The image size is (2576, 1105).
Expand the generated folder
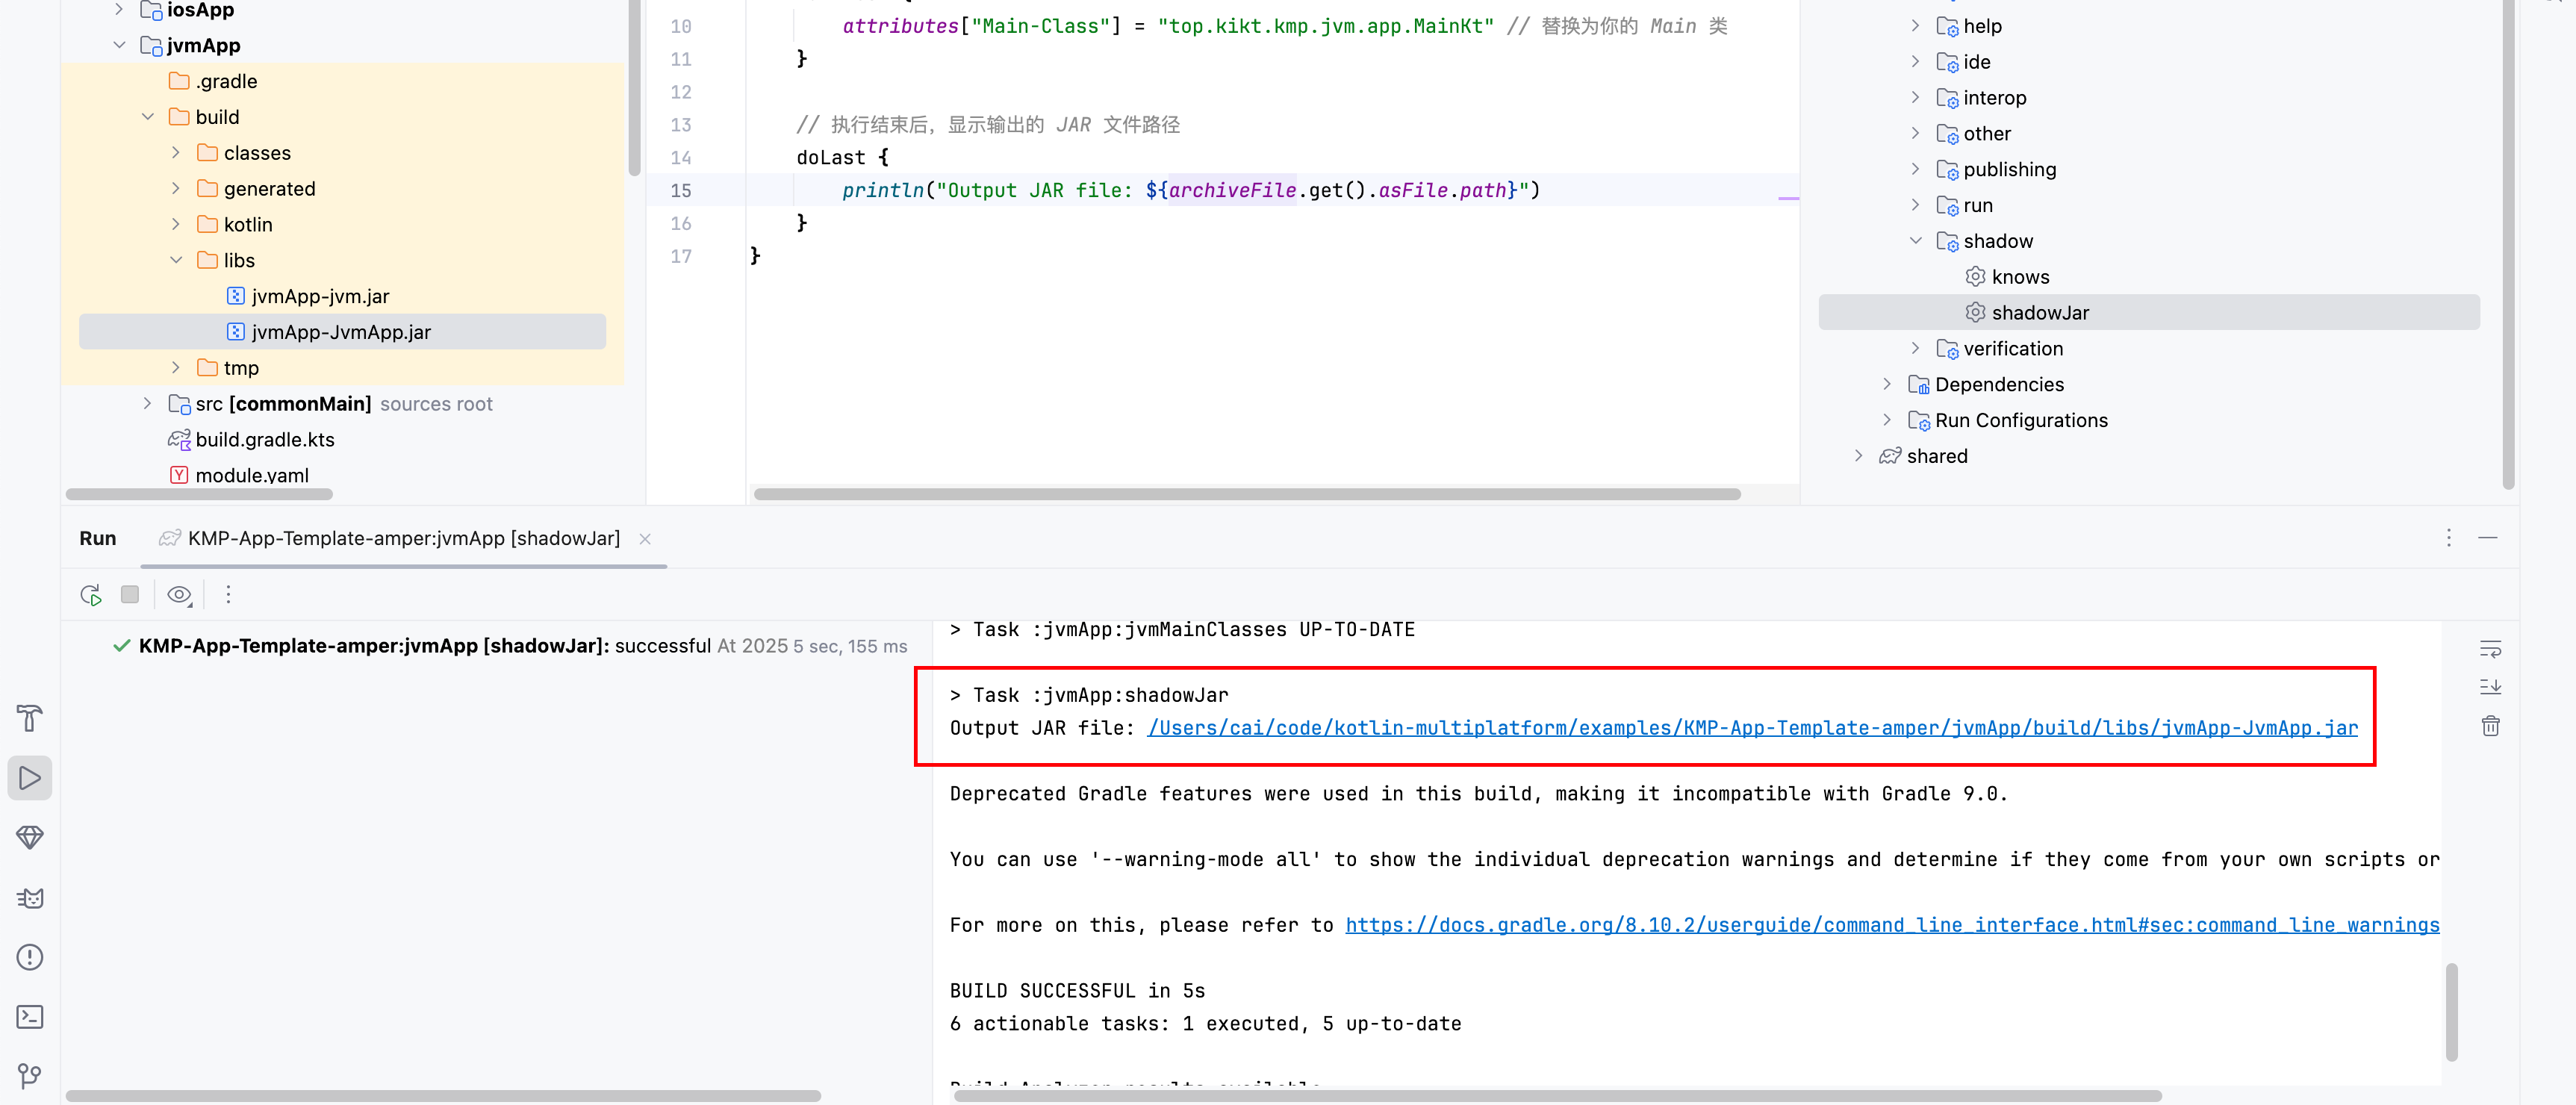[176, 189]
